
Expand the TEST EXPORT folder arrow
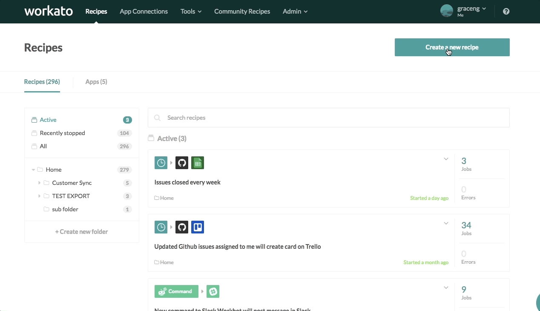[x=39, y=196]
